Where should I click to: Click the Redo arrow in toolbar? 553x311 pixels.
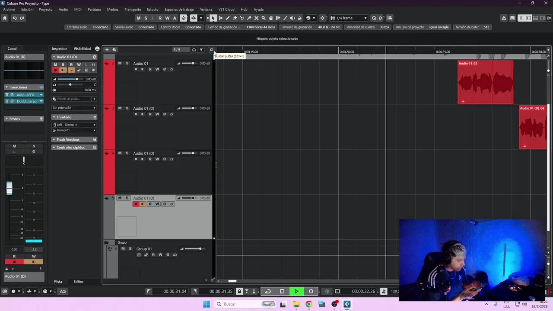pyautogui.click(x=22, y=18)
